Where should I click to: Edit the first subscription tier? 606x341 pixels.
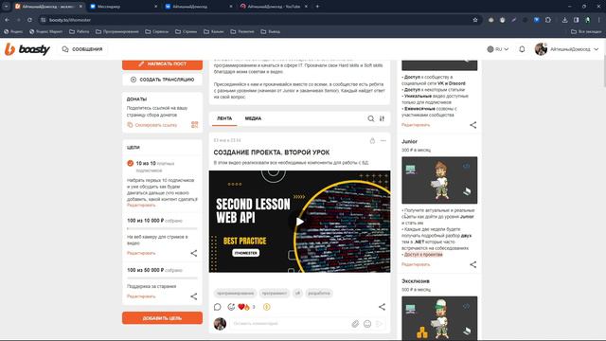coord(416,125)
